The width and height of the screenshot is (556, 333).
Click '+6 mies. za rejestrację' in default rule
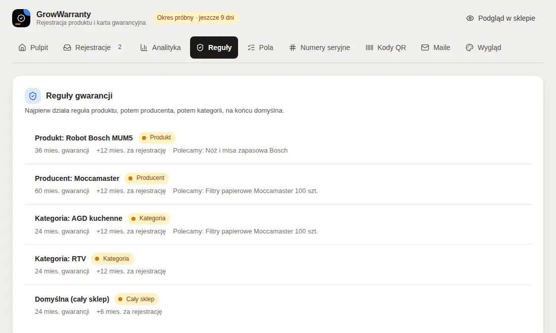click(x=129, y=312)
